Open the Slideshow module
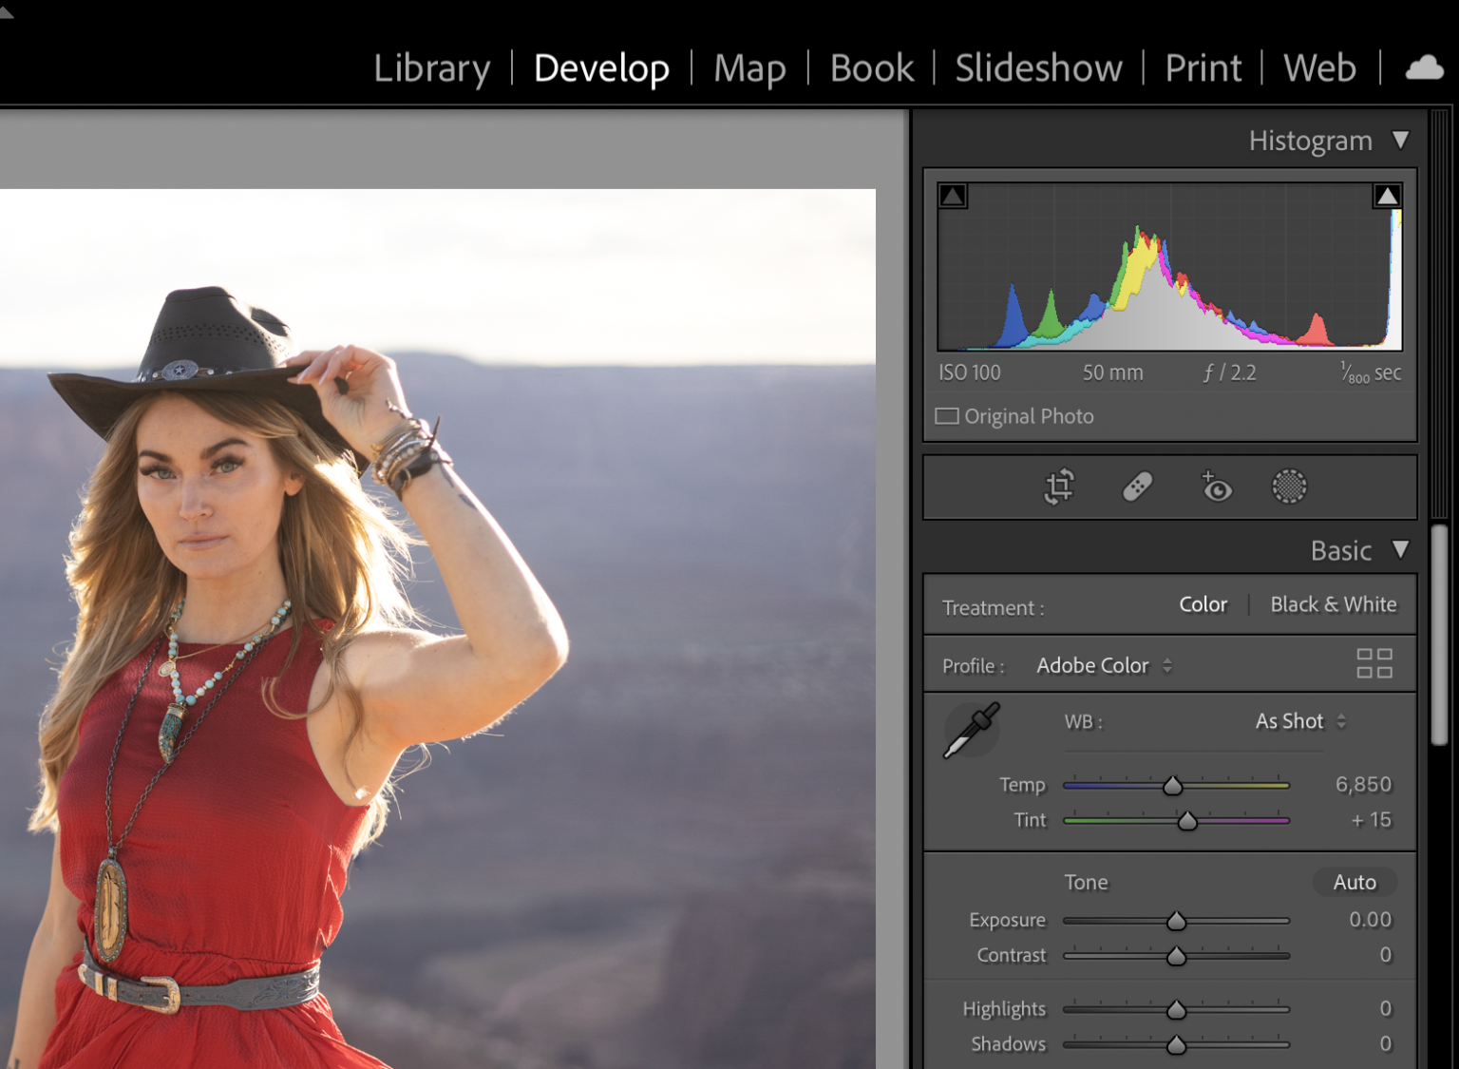 (1038, 68)
